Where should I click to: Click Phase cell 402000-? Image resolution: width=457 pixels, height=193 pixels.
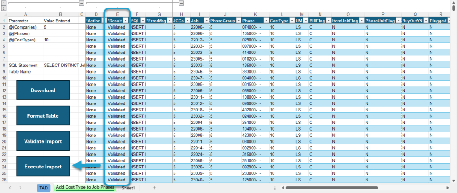tap(255, 110)
